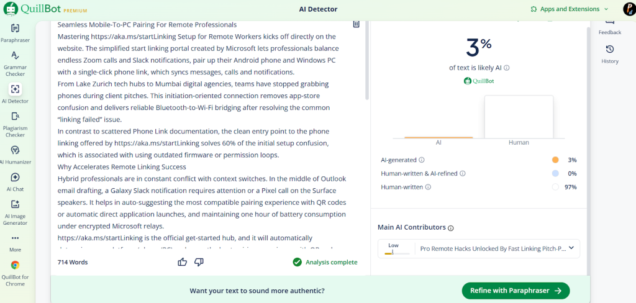
Task: Show info for Main AI Contributors
Action: (x=451, y=228)
